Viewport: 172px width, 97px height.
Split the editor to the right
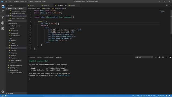pyautogui.click(x=167, y=5)
